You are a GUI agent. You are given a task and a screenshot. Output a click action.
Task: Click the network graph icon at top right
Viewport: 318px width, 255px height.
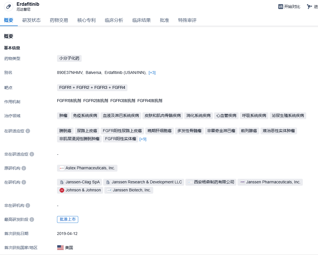pyautogui.click(x=309, y=7)
